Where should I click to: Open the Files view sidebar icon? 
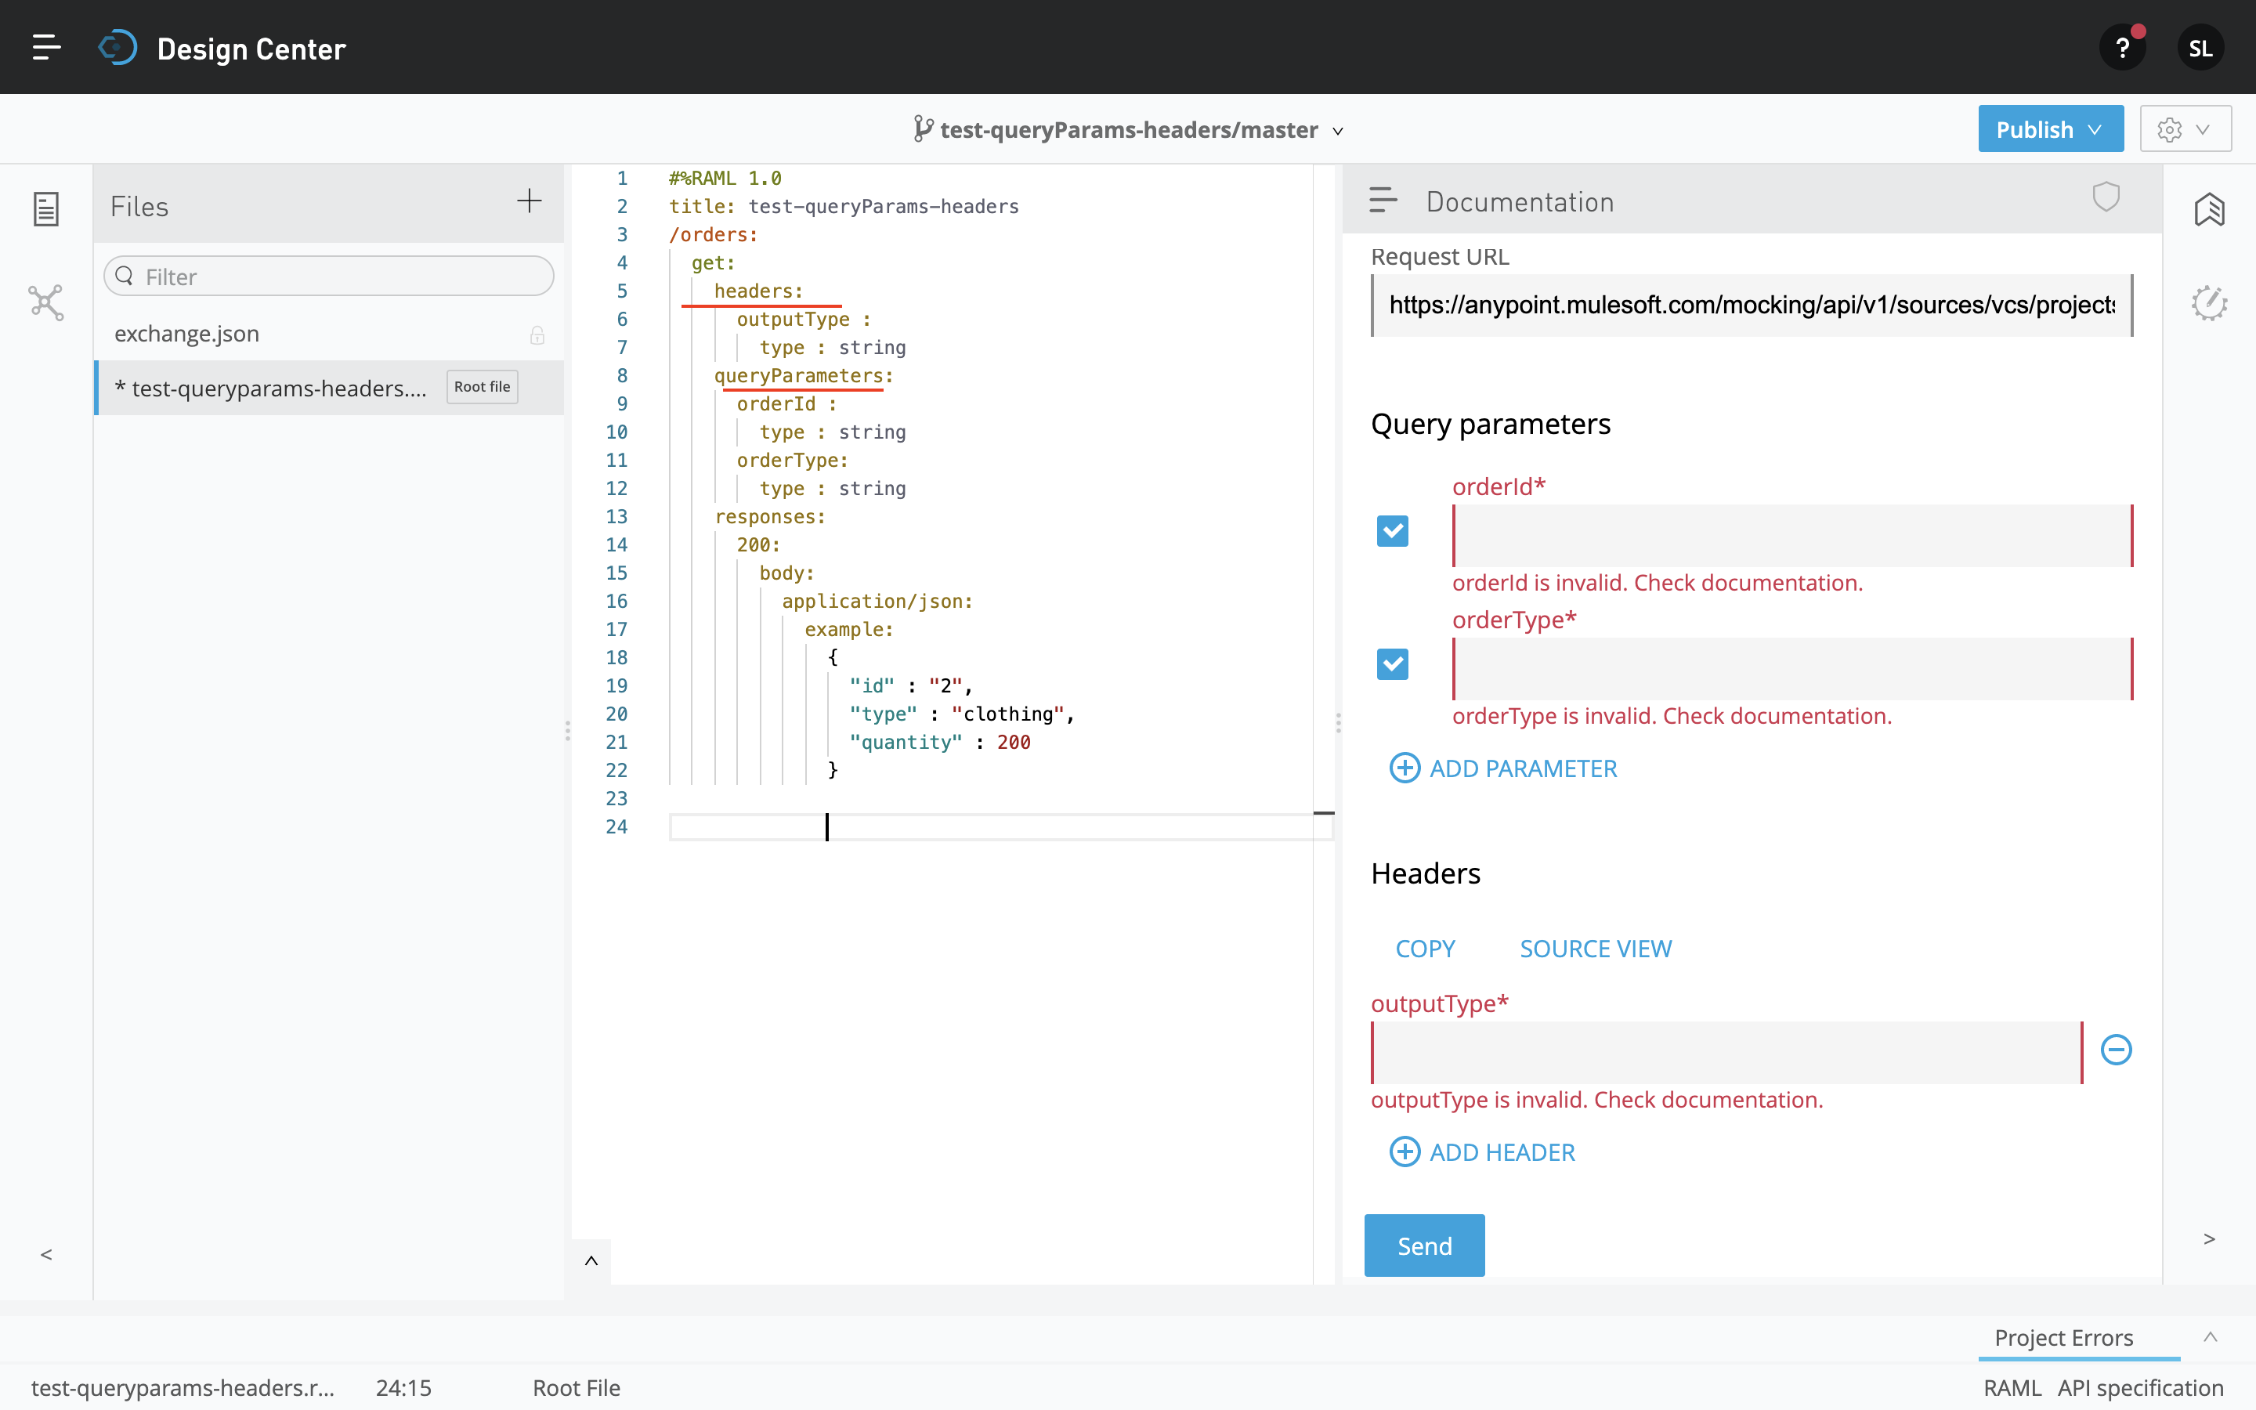pyautogui.click(x=45, y=209)
